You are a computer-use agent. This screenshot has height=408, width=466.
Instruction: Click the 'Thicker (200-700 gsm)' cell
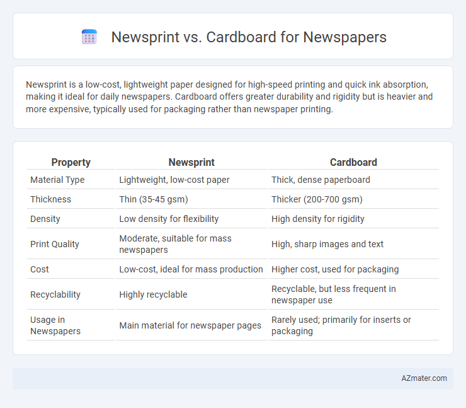353,199
